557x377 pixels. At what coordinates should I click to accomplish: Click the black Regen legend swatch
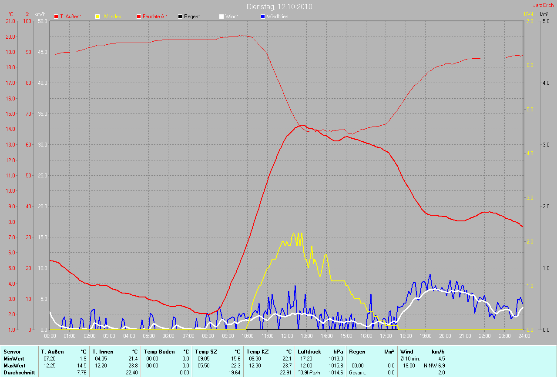point(181,17)
